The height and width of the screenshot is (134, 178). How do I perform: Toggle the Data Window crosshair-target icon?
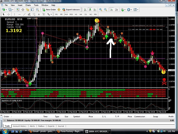point(23,10)
